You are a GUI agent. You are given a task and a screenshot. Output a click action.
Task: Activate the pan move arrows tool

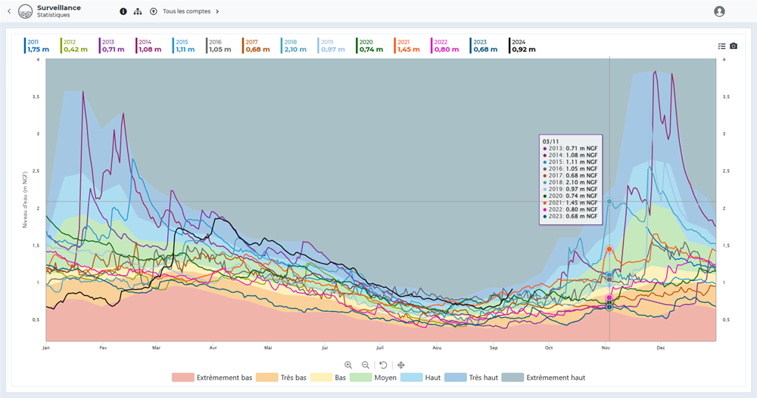pyautogui.click(x=401, y=365)
